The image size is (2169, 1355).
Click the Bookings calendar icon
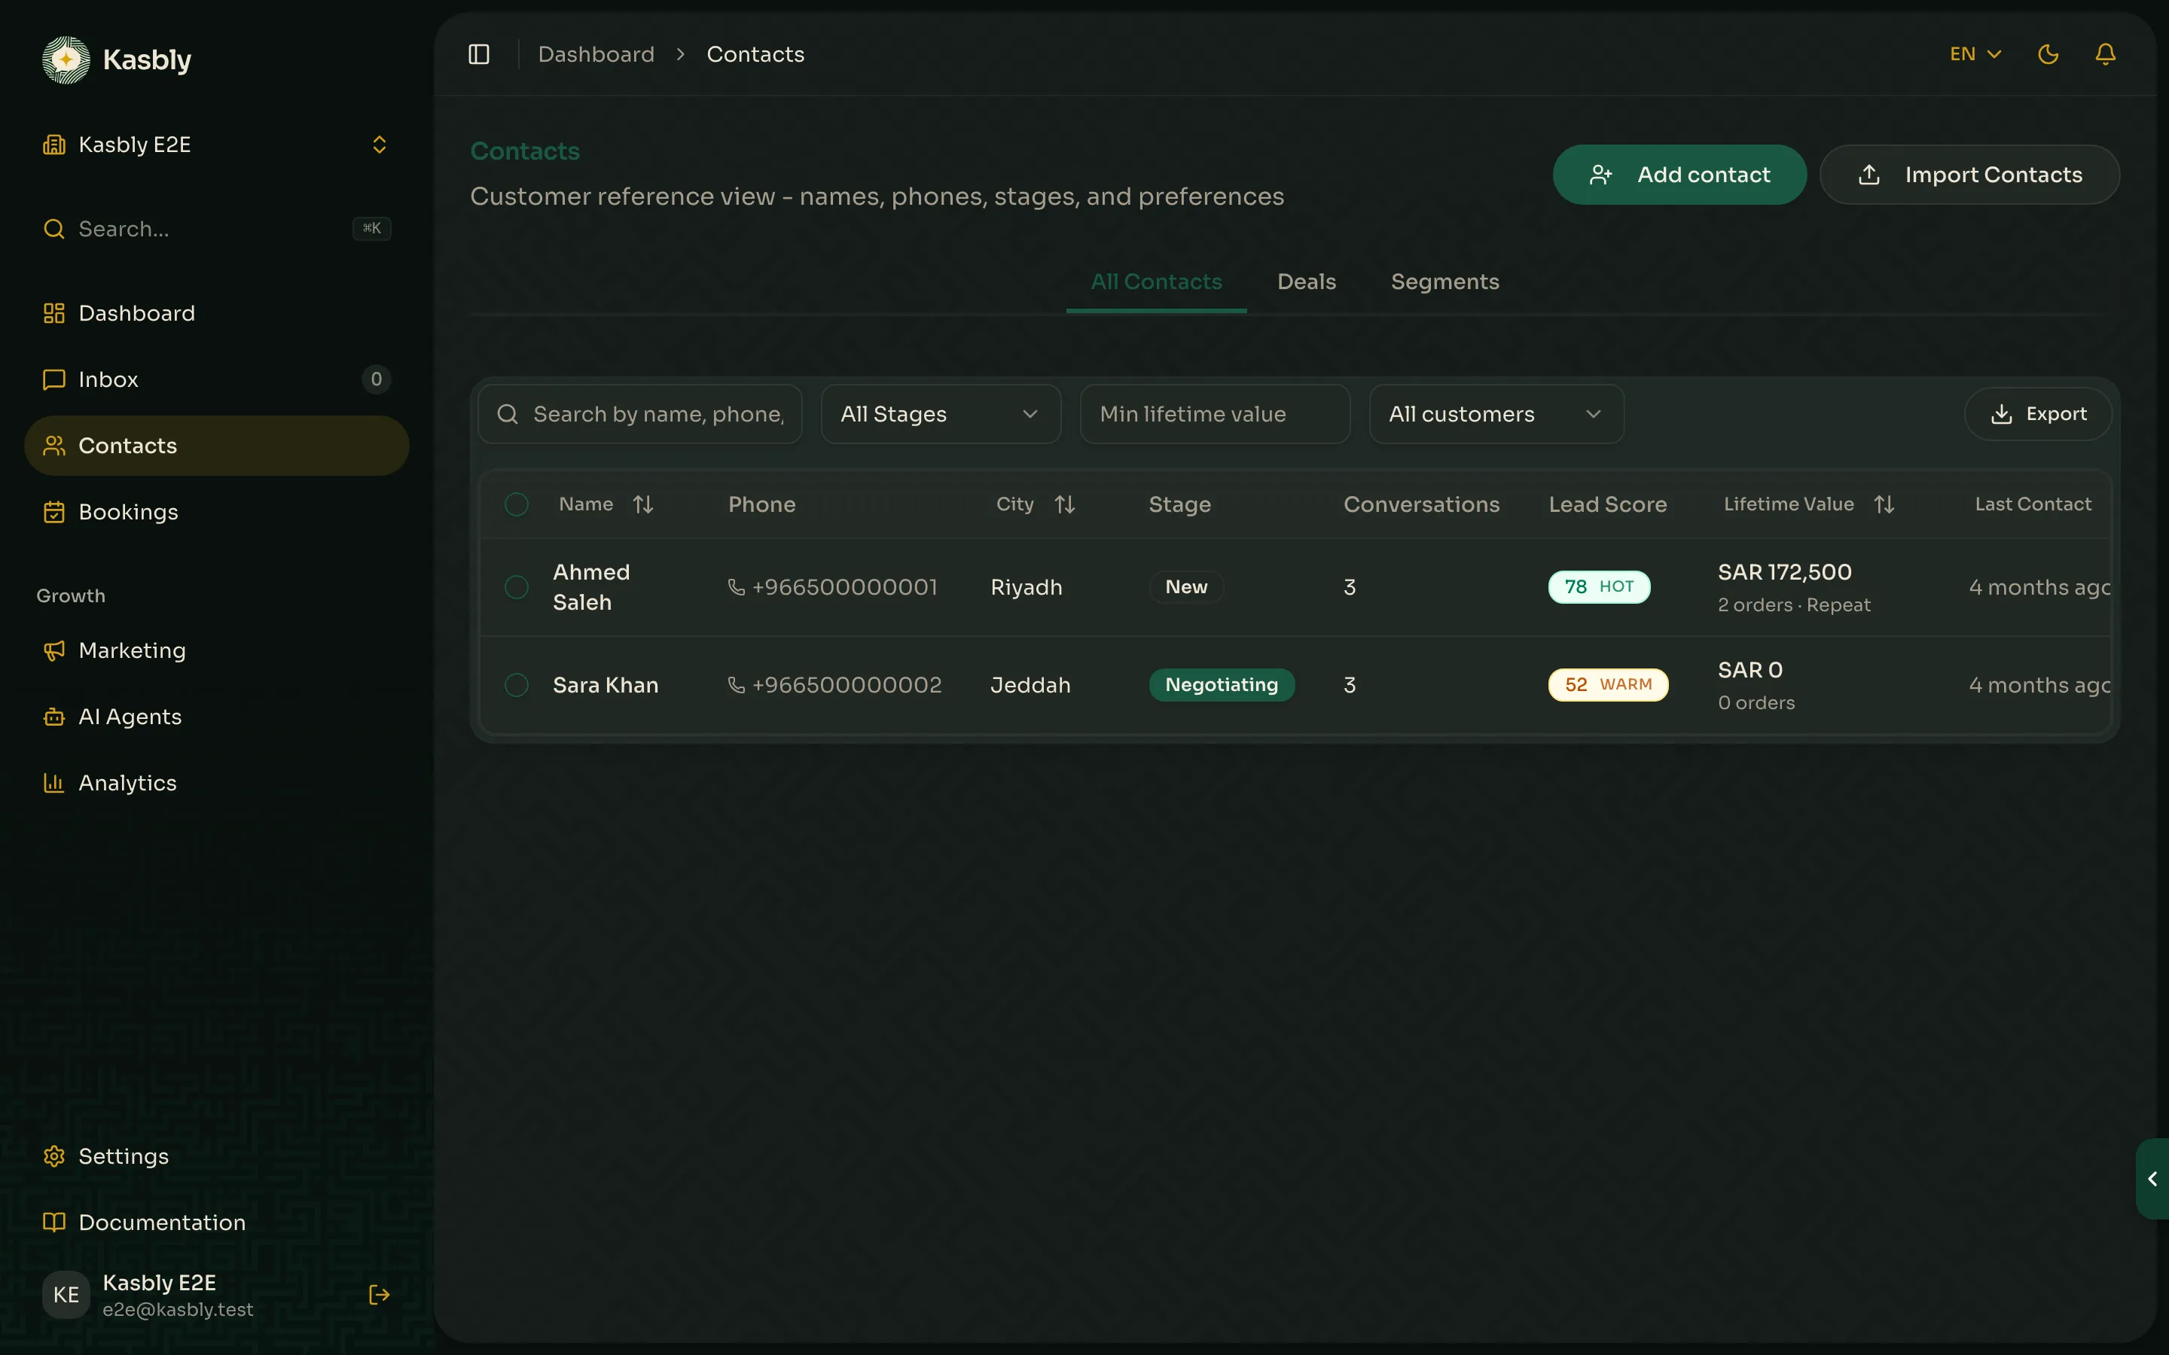point(53,512)
